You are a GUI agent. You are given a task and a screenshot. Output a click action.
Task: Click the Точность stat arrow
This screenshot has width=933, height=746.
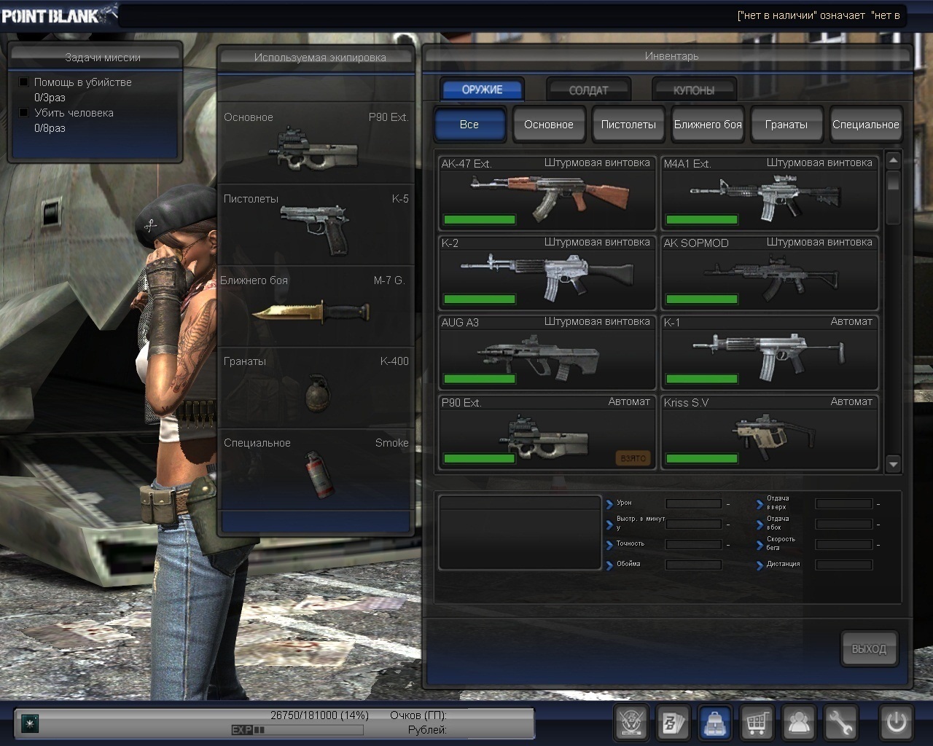[609, 545]
